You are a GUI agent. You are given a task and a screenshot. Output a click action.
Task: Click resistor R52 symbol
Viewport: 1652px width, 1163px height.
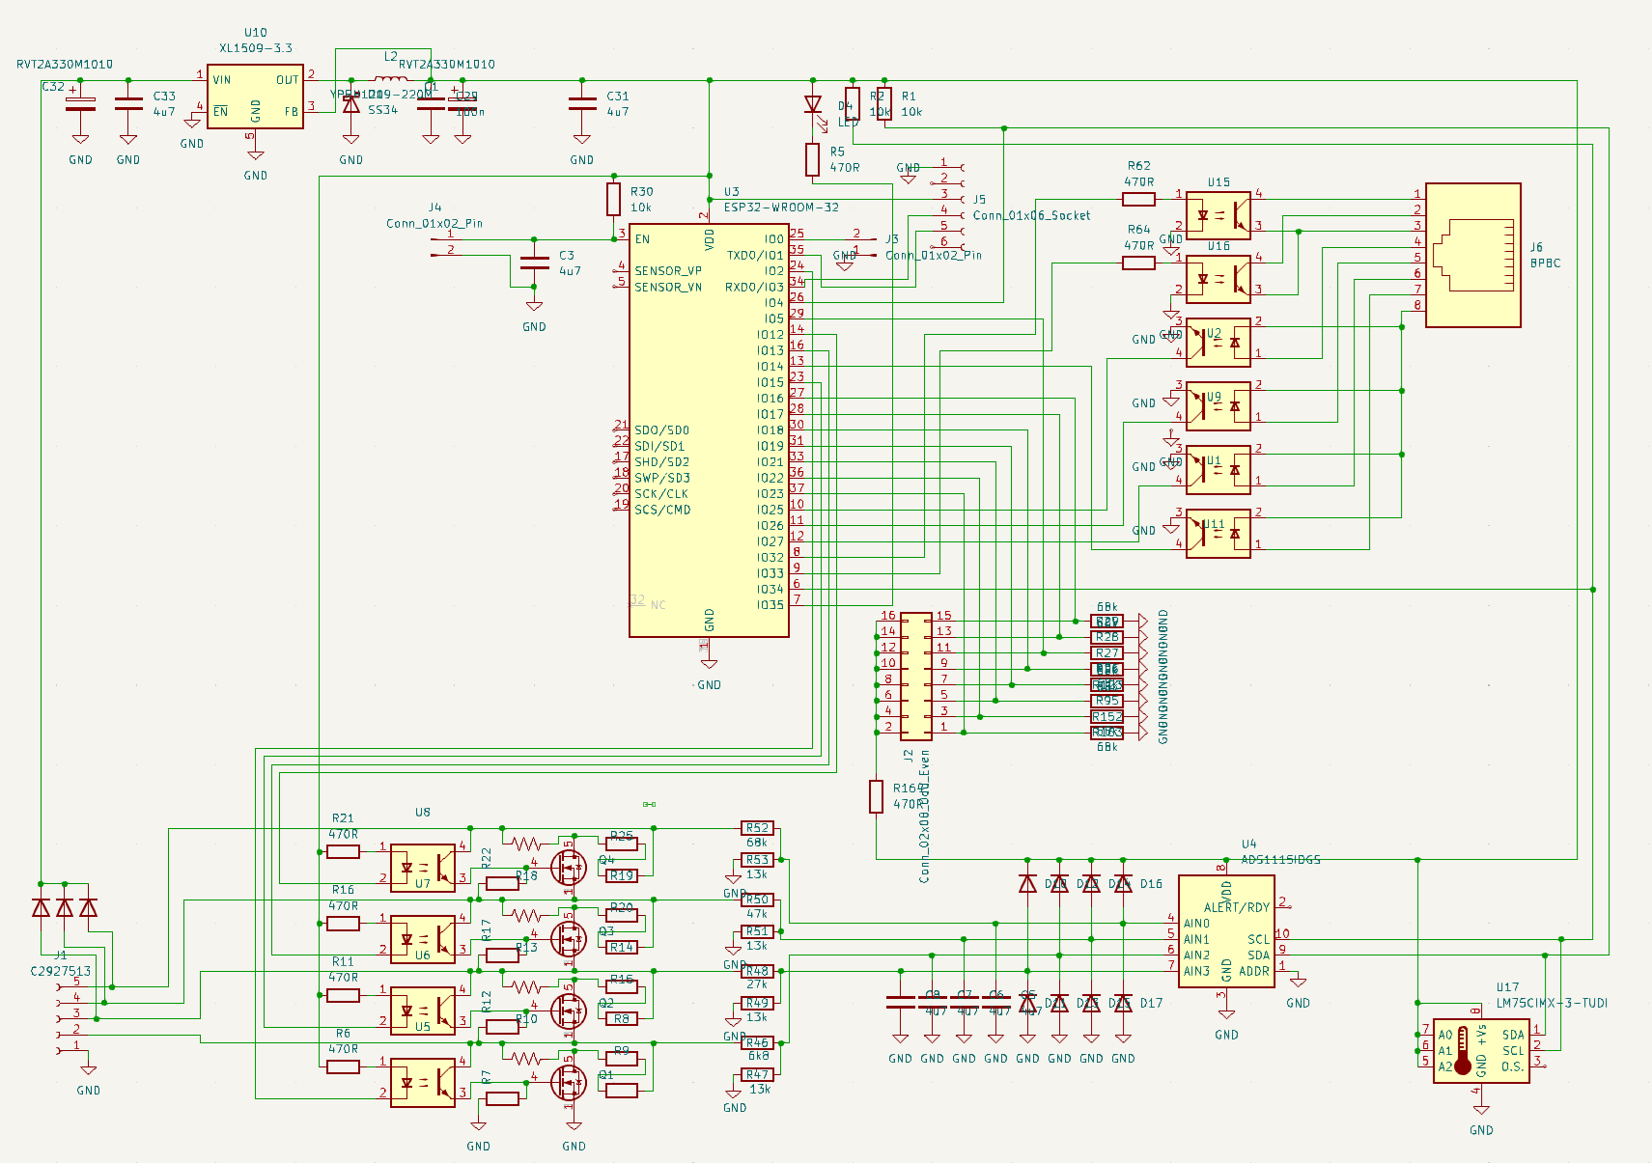tap(757, 828)
